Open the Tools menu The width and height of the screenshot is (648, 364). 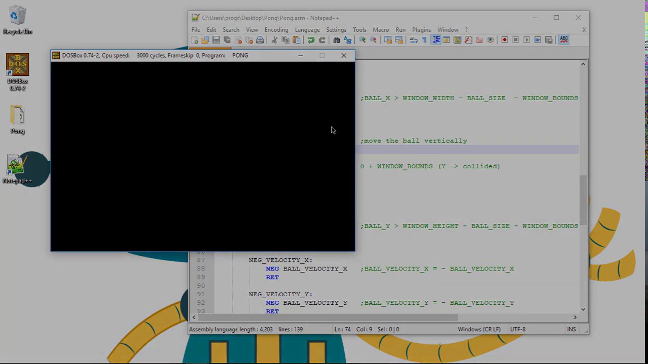[359, 30]
